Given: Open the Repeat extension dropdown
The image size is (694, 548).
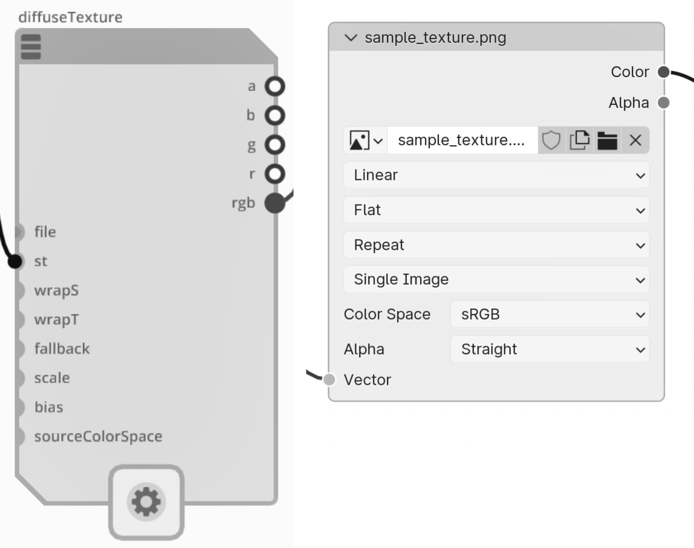Looking at the screenshot, I should click(x=496, y=245).
